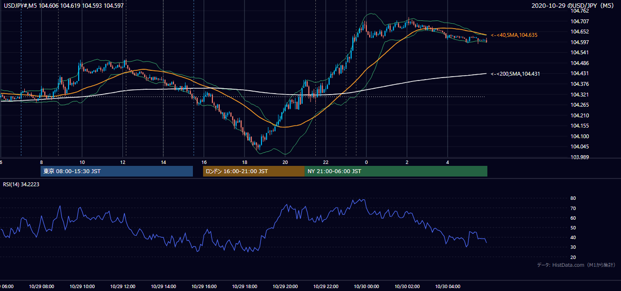Click hour tick '10' under the price chart
Screen dimensions: 621x291
(x=82, y=162)
